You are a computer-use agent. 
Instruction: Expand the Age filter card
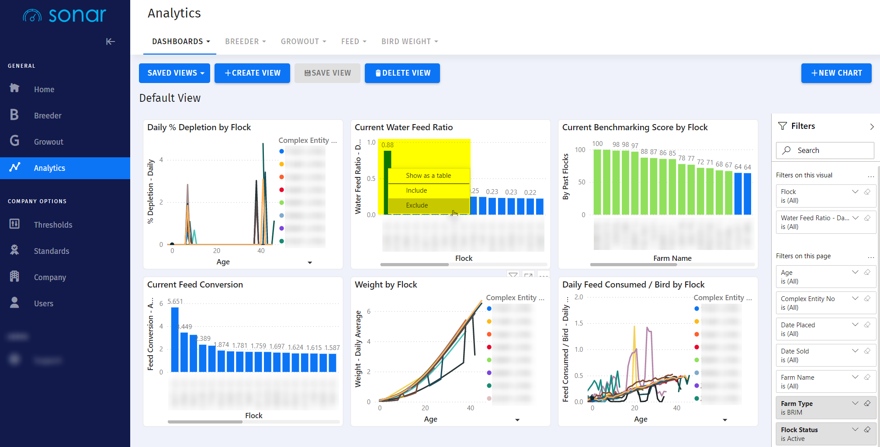(855, 272)
